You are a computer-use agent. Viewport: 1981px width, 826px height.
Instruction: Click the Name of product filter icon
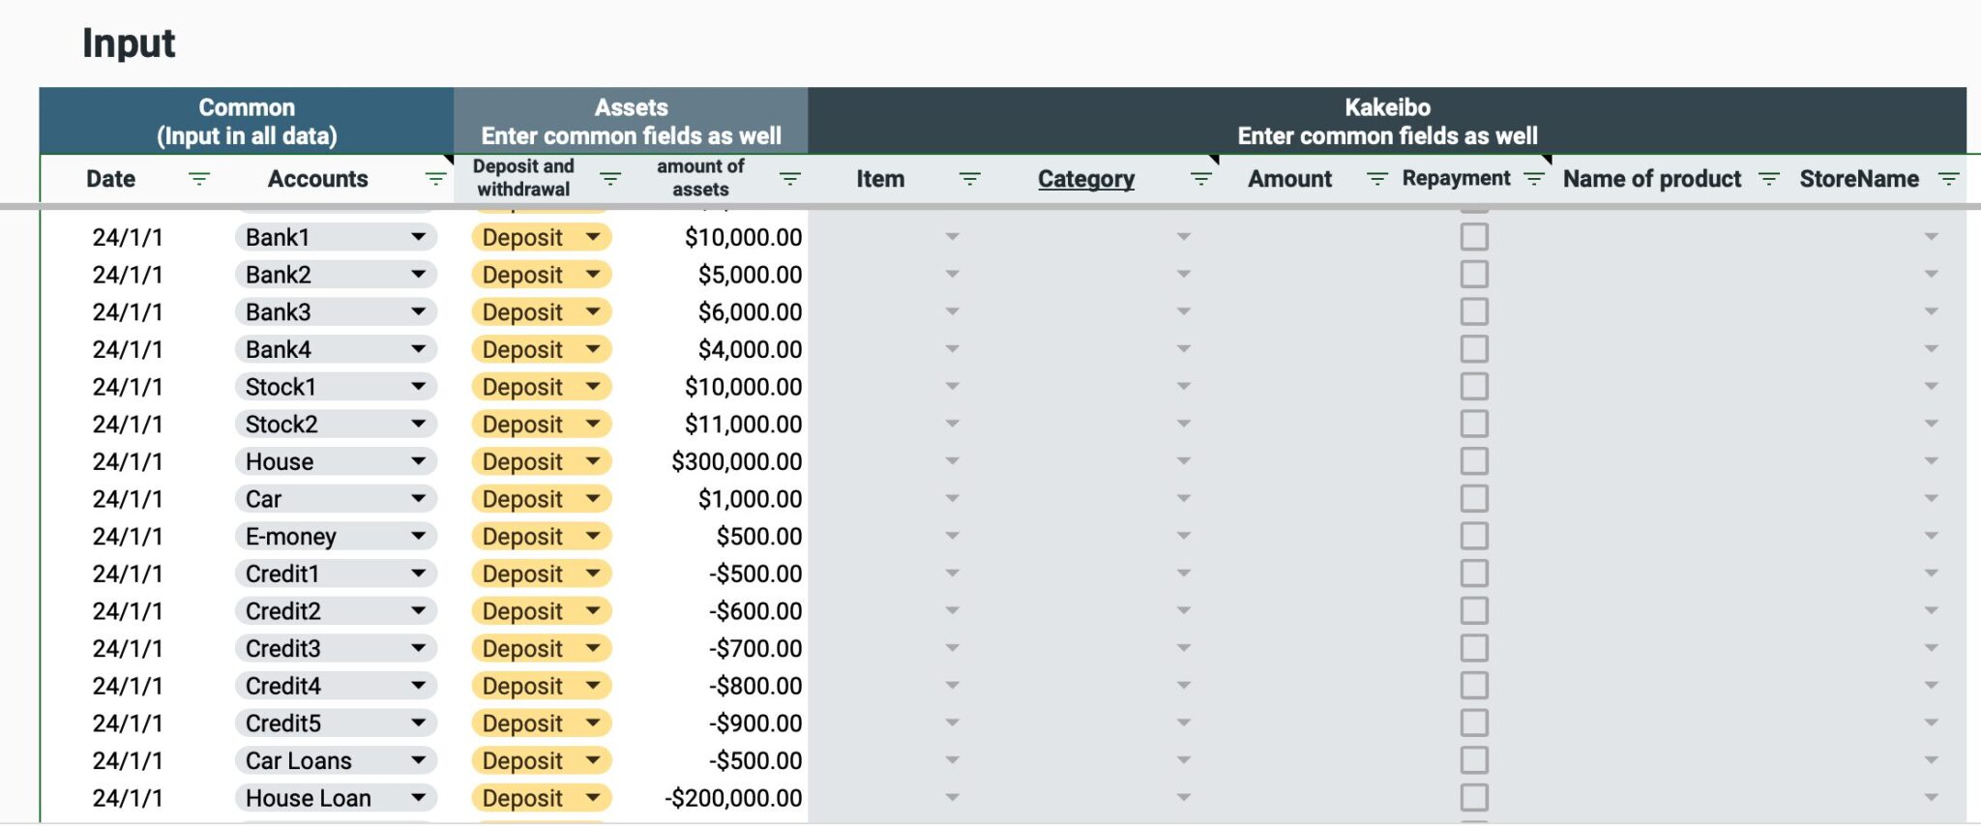pyautogui.click(x=1770, y=178)
